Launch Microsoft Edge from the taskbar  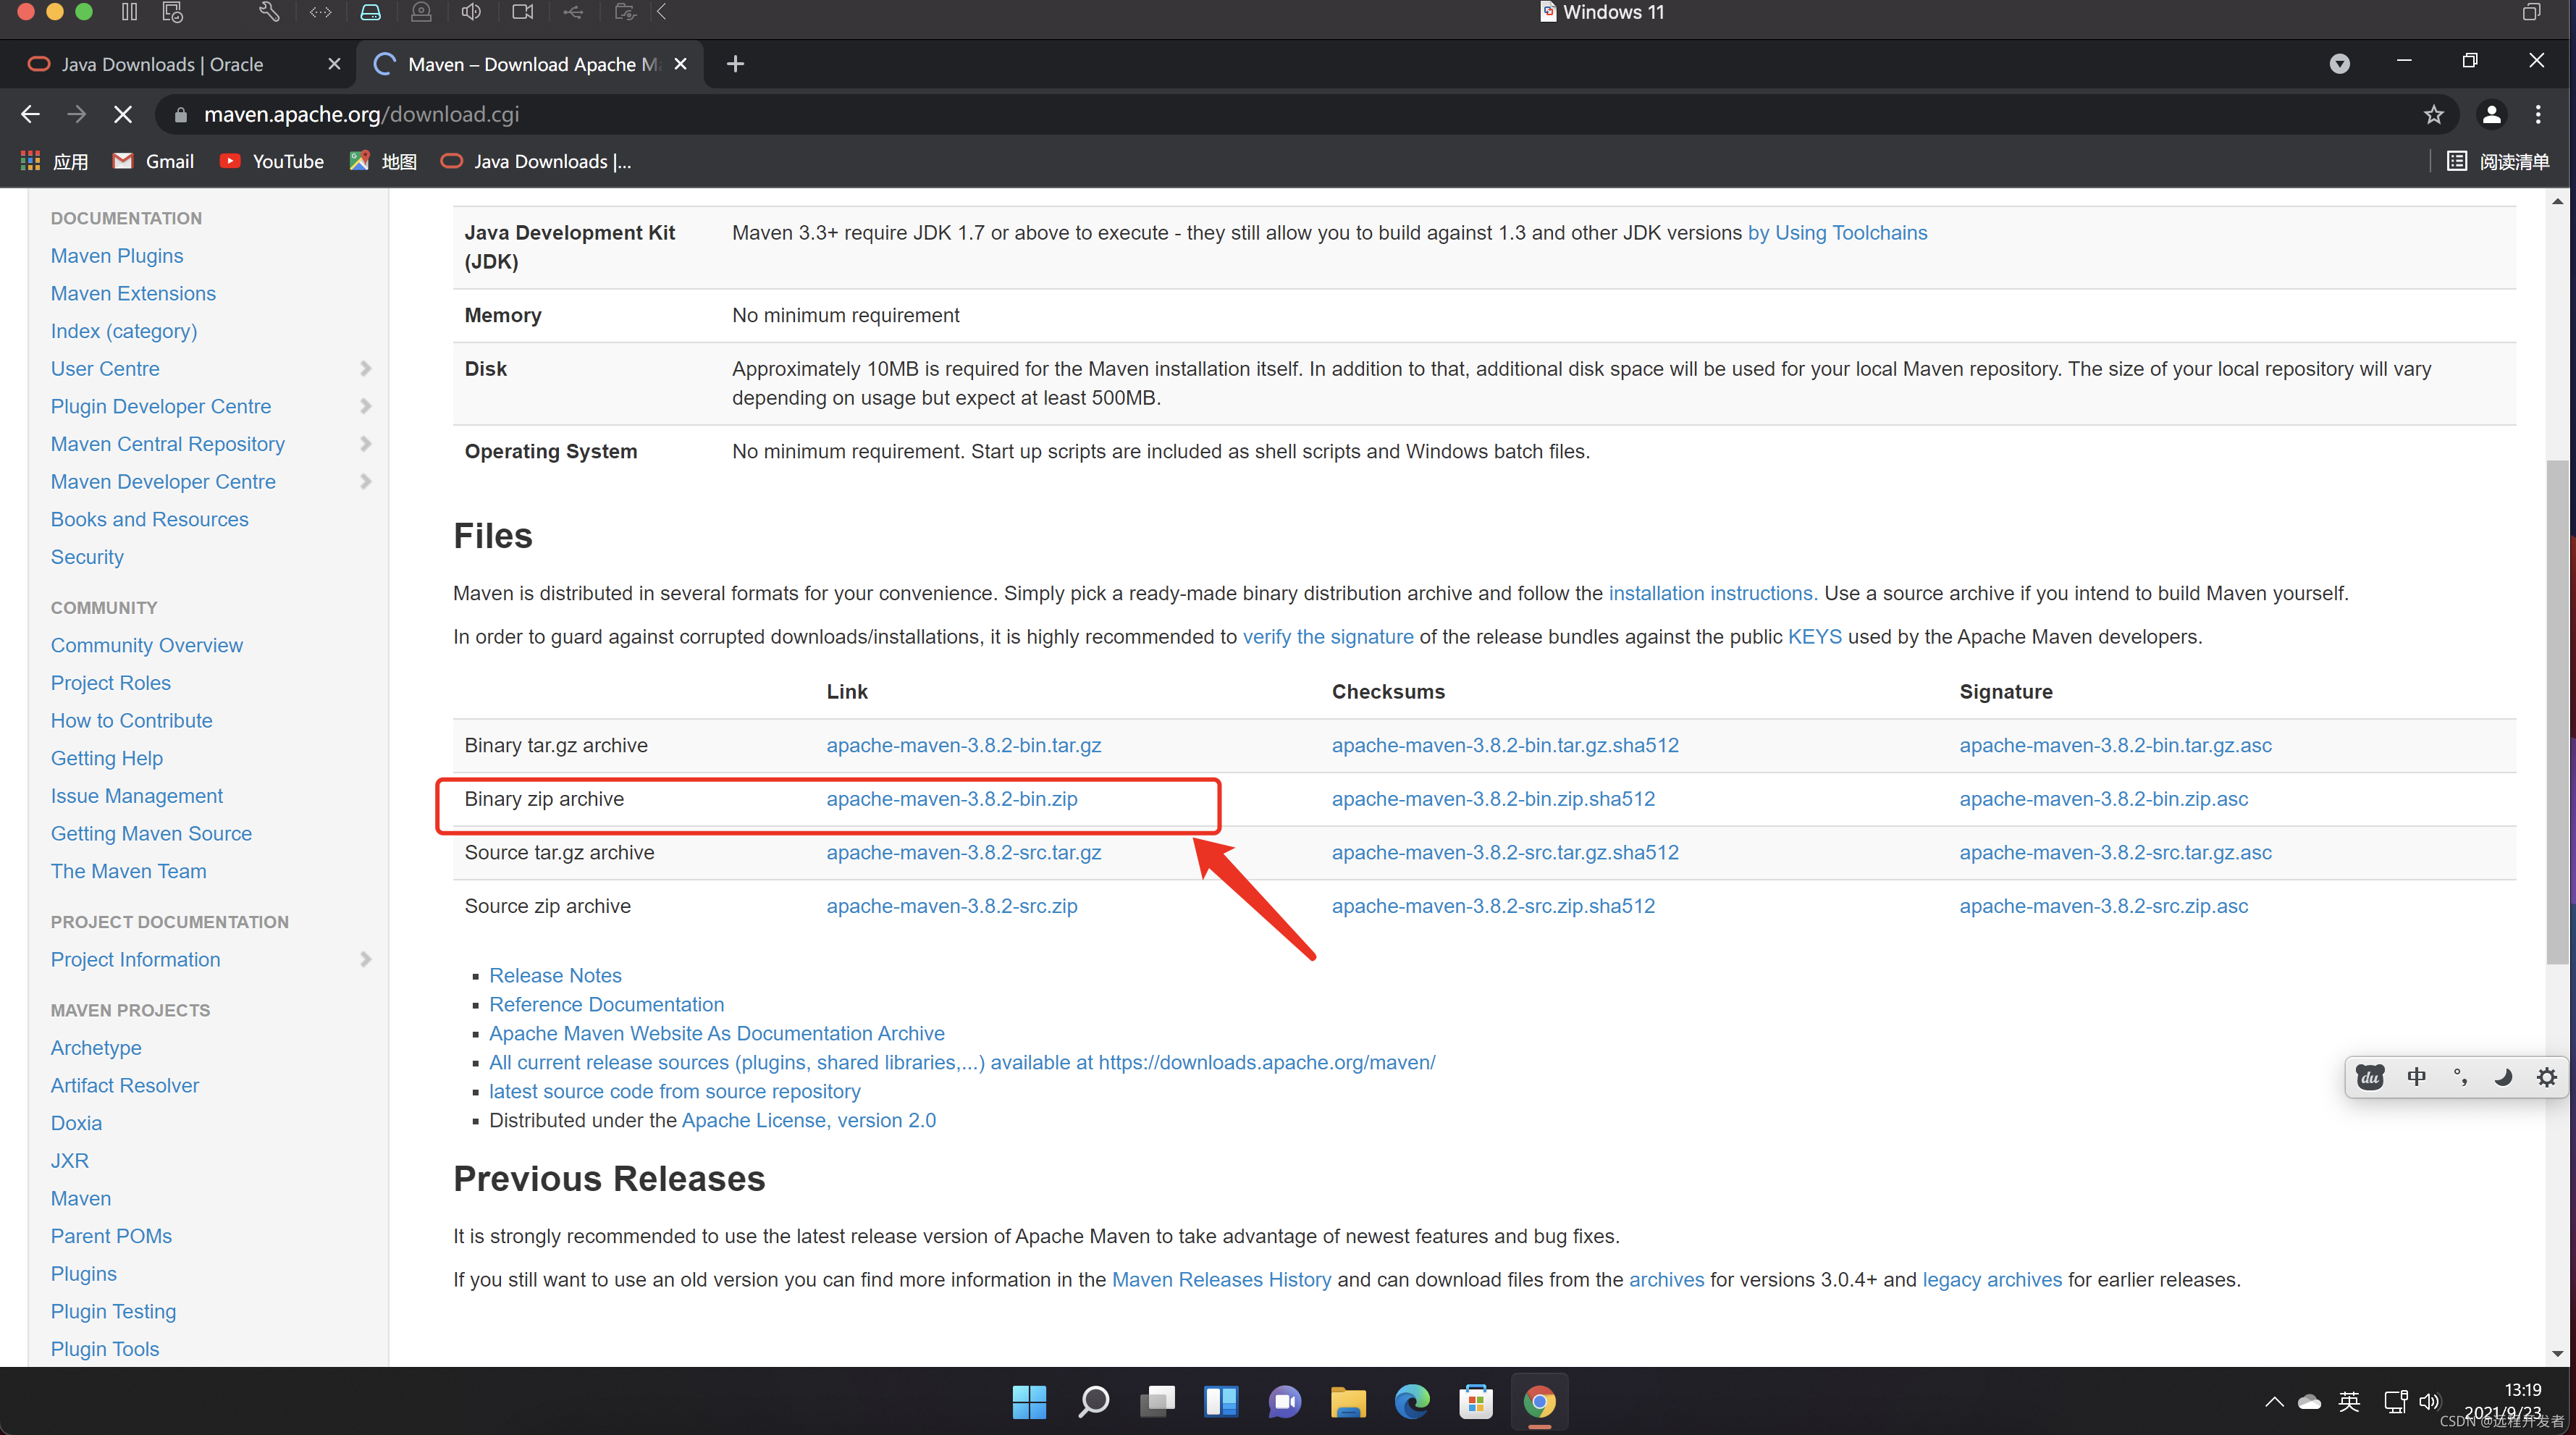coord(1412,1402)
